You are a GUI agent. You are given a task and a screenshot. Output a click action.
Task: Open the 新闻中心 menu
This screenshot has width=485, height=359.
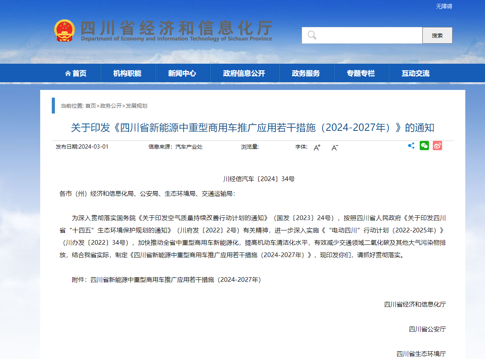point(182,73)
